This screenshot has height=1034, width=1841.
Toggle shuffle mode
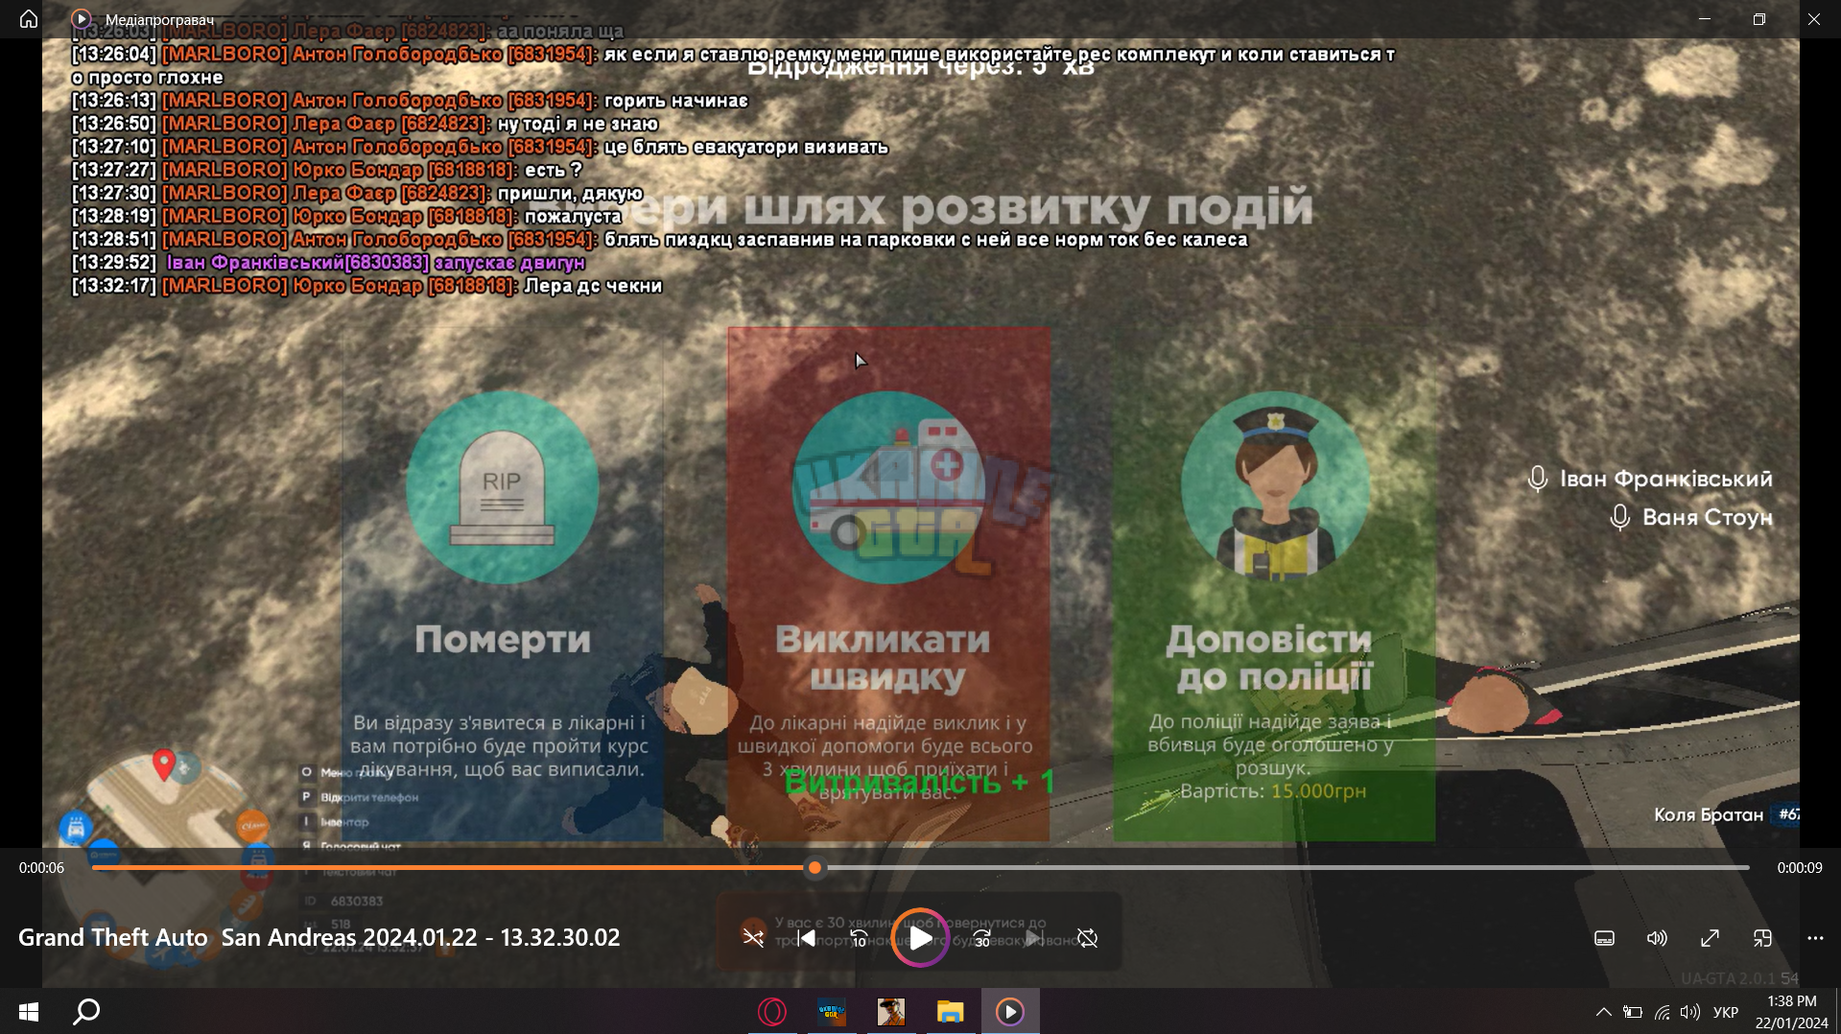[753, 937]
